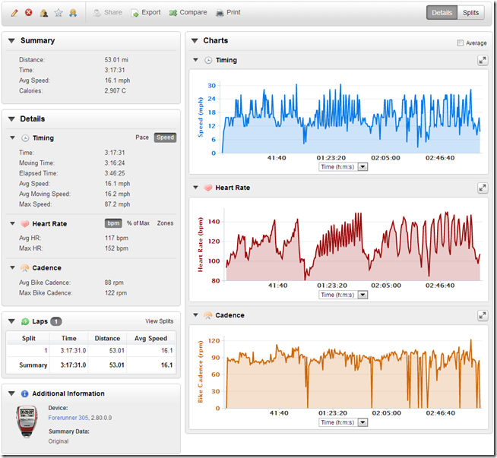Screen dimensions: 497x458
Task: Click the Print toolbar button
Action: [x=228, y=13]
